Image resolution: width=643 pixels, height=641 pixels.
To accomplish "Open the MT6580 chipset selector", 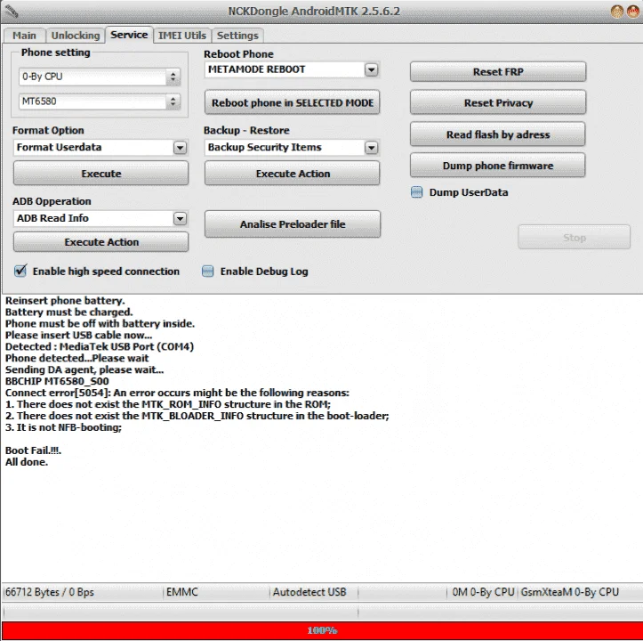I will pos(100,101).
